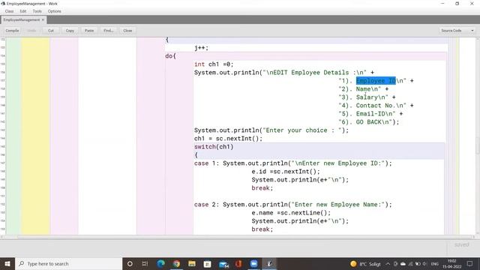
Task: Open the weather widget showing 8°C
Action: pyautogui.click(x=365, y=264)
